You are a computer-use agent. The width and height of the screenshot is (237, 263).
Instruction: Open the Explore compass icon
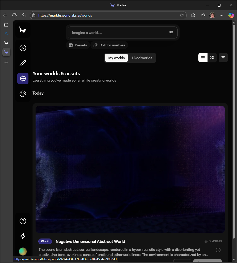pyautogui.click(x=23, y=48)
